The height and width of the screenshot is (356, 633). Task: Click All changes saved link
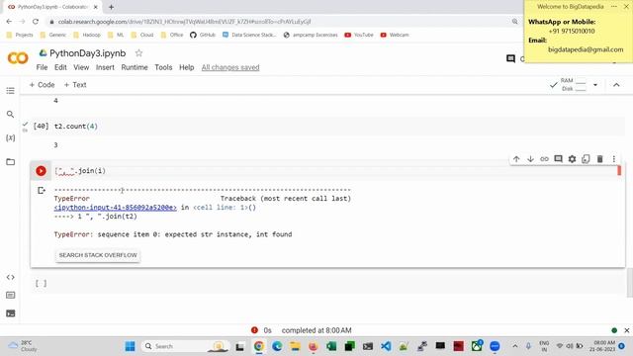coord(230,67)
